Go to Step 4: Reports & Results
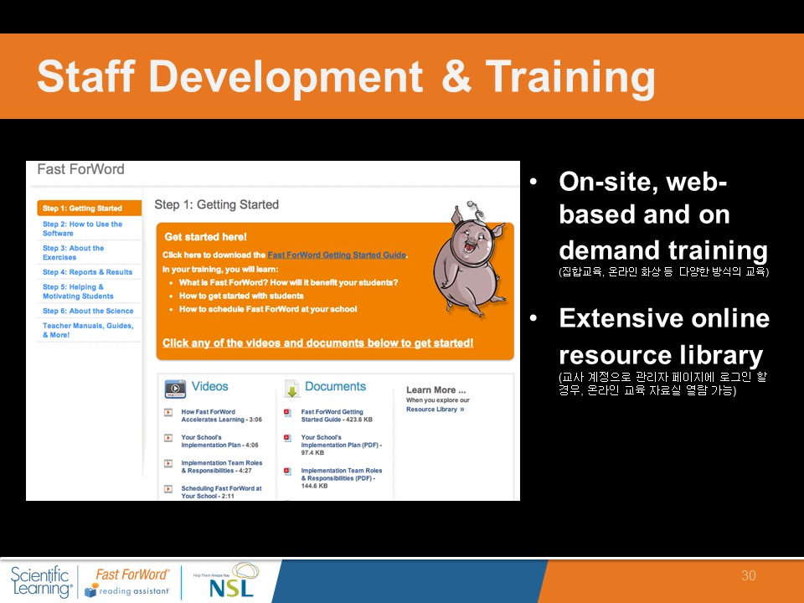804x603 pixels. click(87, 272)
